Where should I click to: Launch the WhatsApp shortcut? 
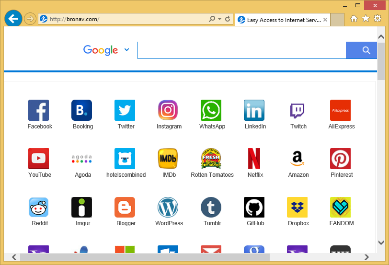tap(211, 110)
